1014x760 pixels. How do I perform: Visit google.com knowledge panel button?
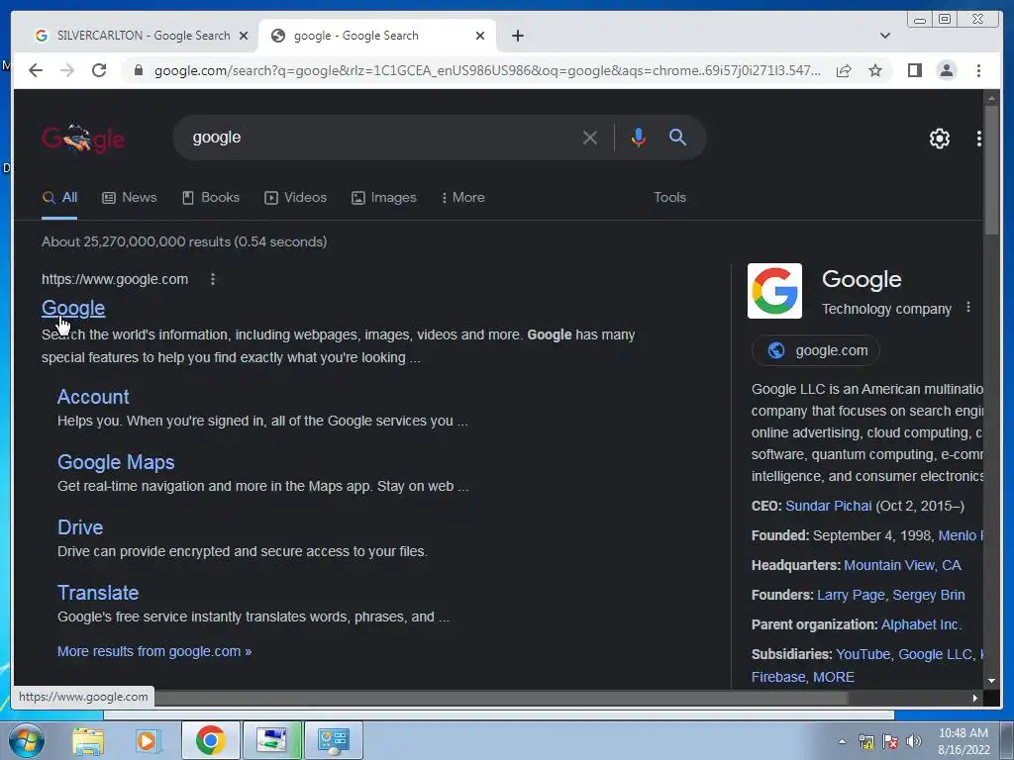[x=816, y=350]
